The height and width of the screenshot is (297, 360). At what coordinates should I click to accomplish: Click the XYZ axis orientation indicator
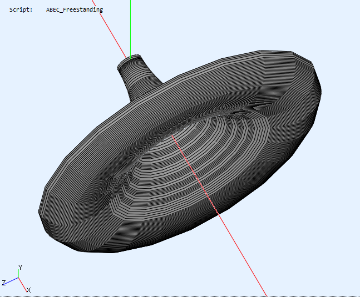16,279
